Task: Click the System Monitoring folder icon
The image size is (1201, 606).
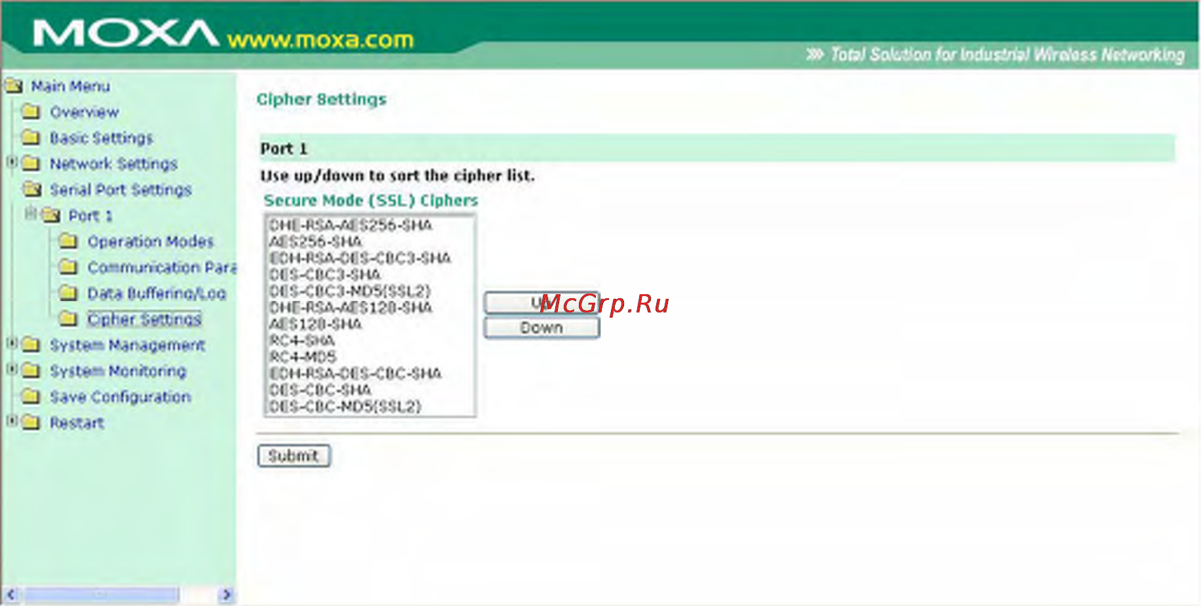Action: tap(31, 371)
